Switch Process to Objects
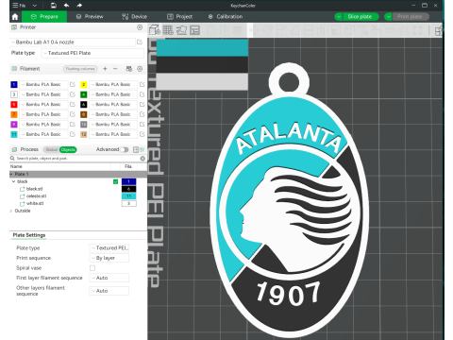This screenshot has width=453, height=340. (x=68, y=149)
